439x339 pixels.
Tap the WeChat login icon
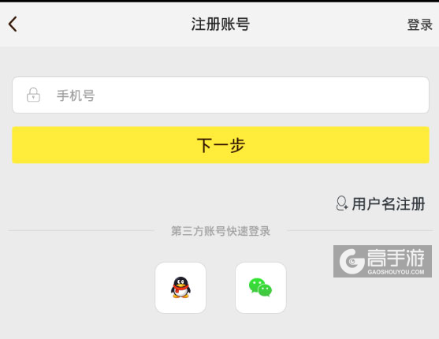[260, 288]
